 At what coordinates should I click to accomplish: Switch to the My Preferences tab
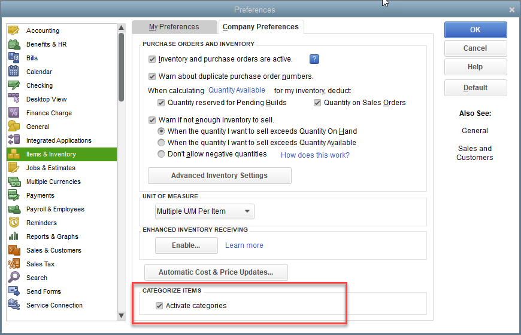coord(174,27)
